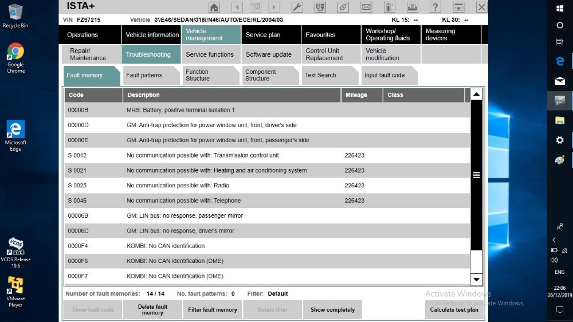The height and width of the screenshot is (322, 573).
Task: Open the Mail app in the taskbar
Action: (x=560, y=81)
